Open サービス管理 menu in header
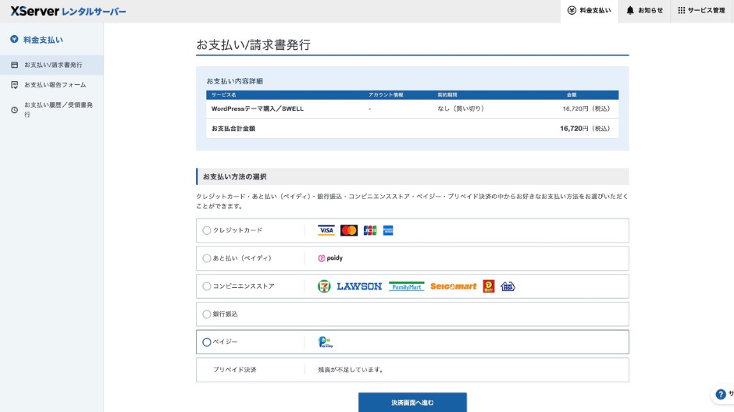 pyautogui.click(x=701, y=11)
